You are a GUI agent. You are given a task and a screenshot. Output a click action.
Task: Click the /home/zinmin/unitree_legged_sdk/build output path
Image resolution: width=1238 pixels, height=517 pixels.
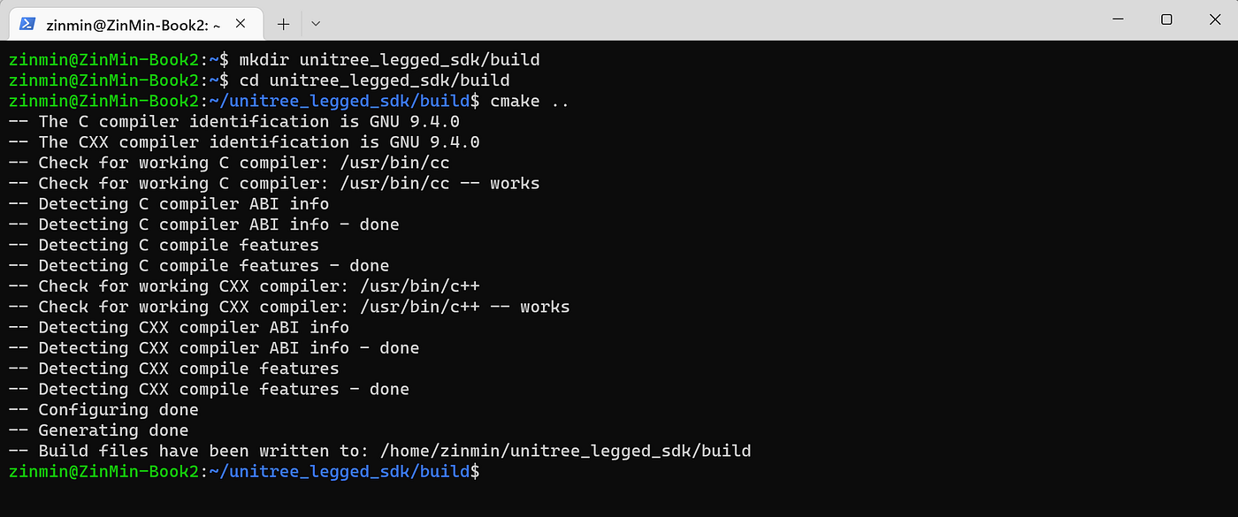click(x=565, y=452)
